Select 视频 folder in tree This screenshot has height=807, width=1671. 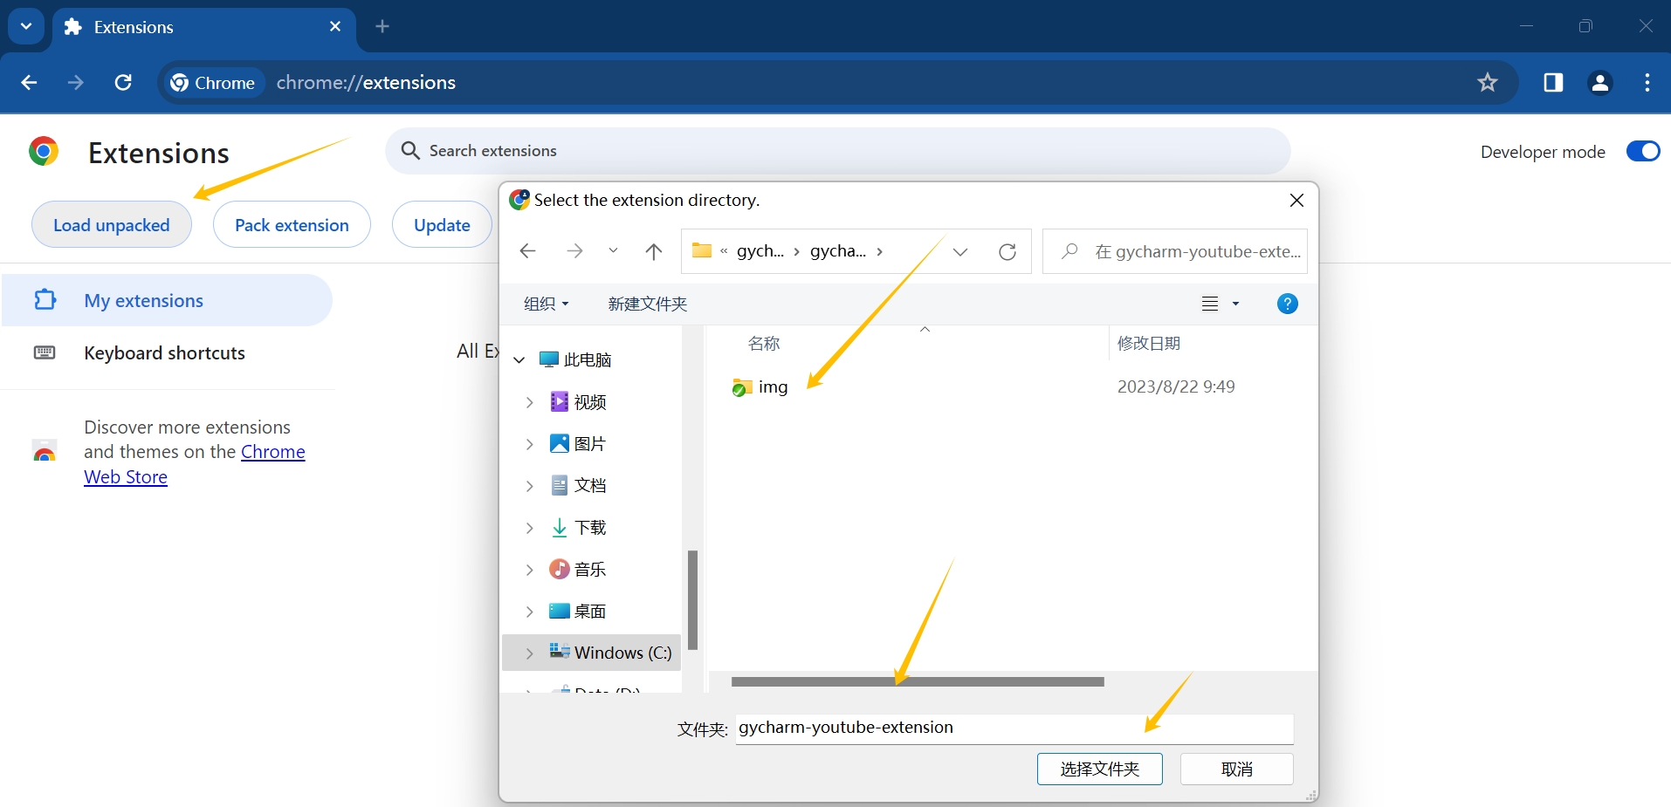tap(579, 402)
